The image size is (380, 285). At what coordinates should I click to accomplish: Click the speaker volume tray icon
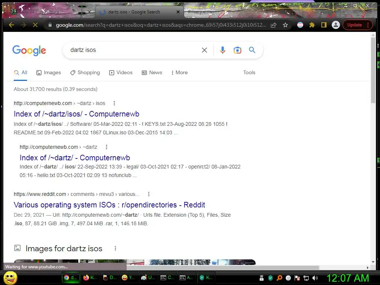315,278
